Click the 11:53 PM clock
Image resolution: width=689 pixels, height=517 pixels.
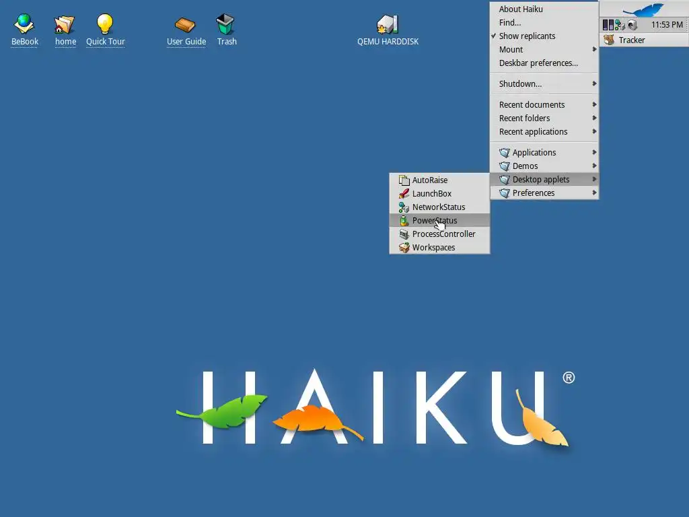click(667, 25)
